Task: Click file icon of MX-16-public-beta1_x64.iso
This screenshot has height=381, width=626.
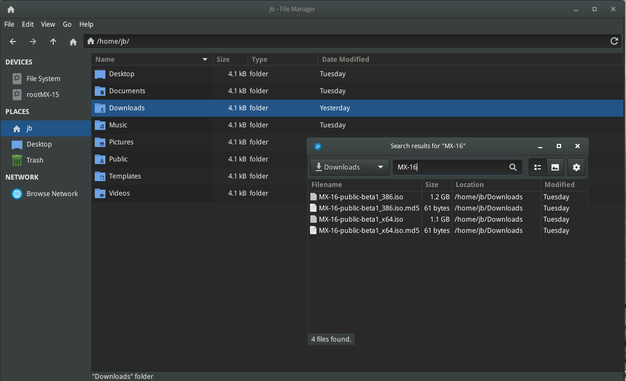Action: pyautogui.click(x=314, y=219)
